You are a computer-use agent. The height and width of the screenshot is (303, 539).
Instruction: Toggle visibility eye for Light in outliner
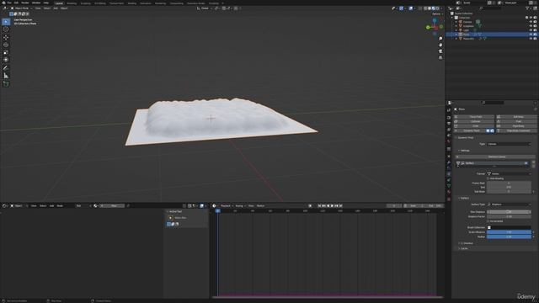click(531, 30)
